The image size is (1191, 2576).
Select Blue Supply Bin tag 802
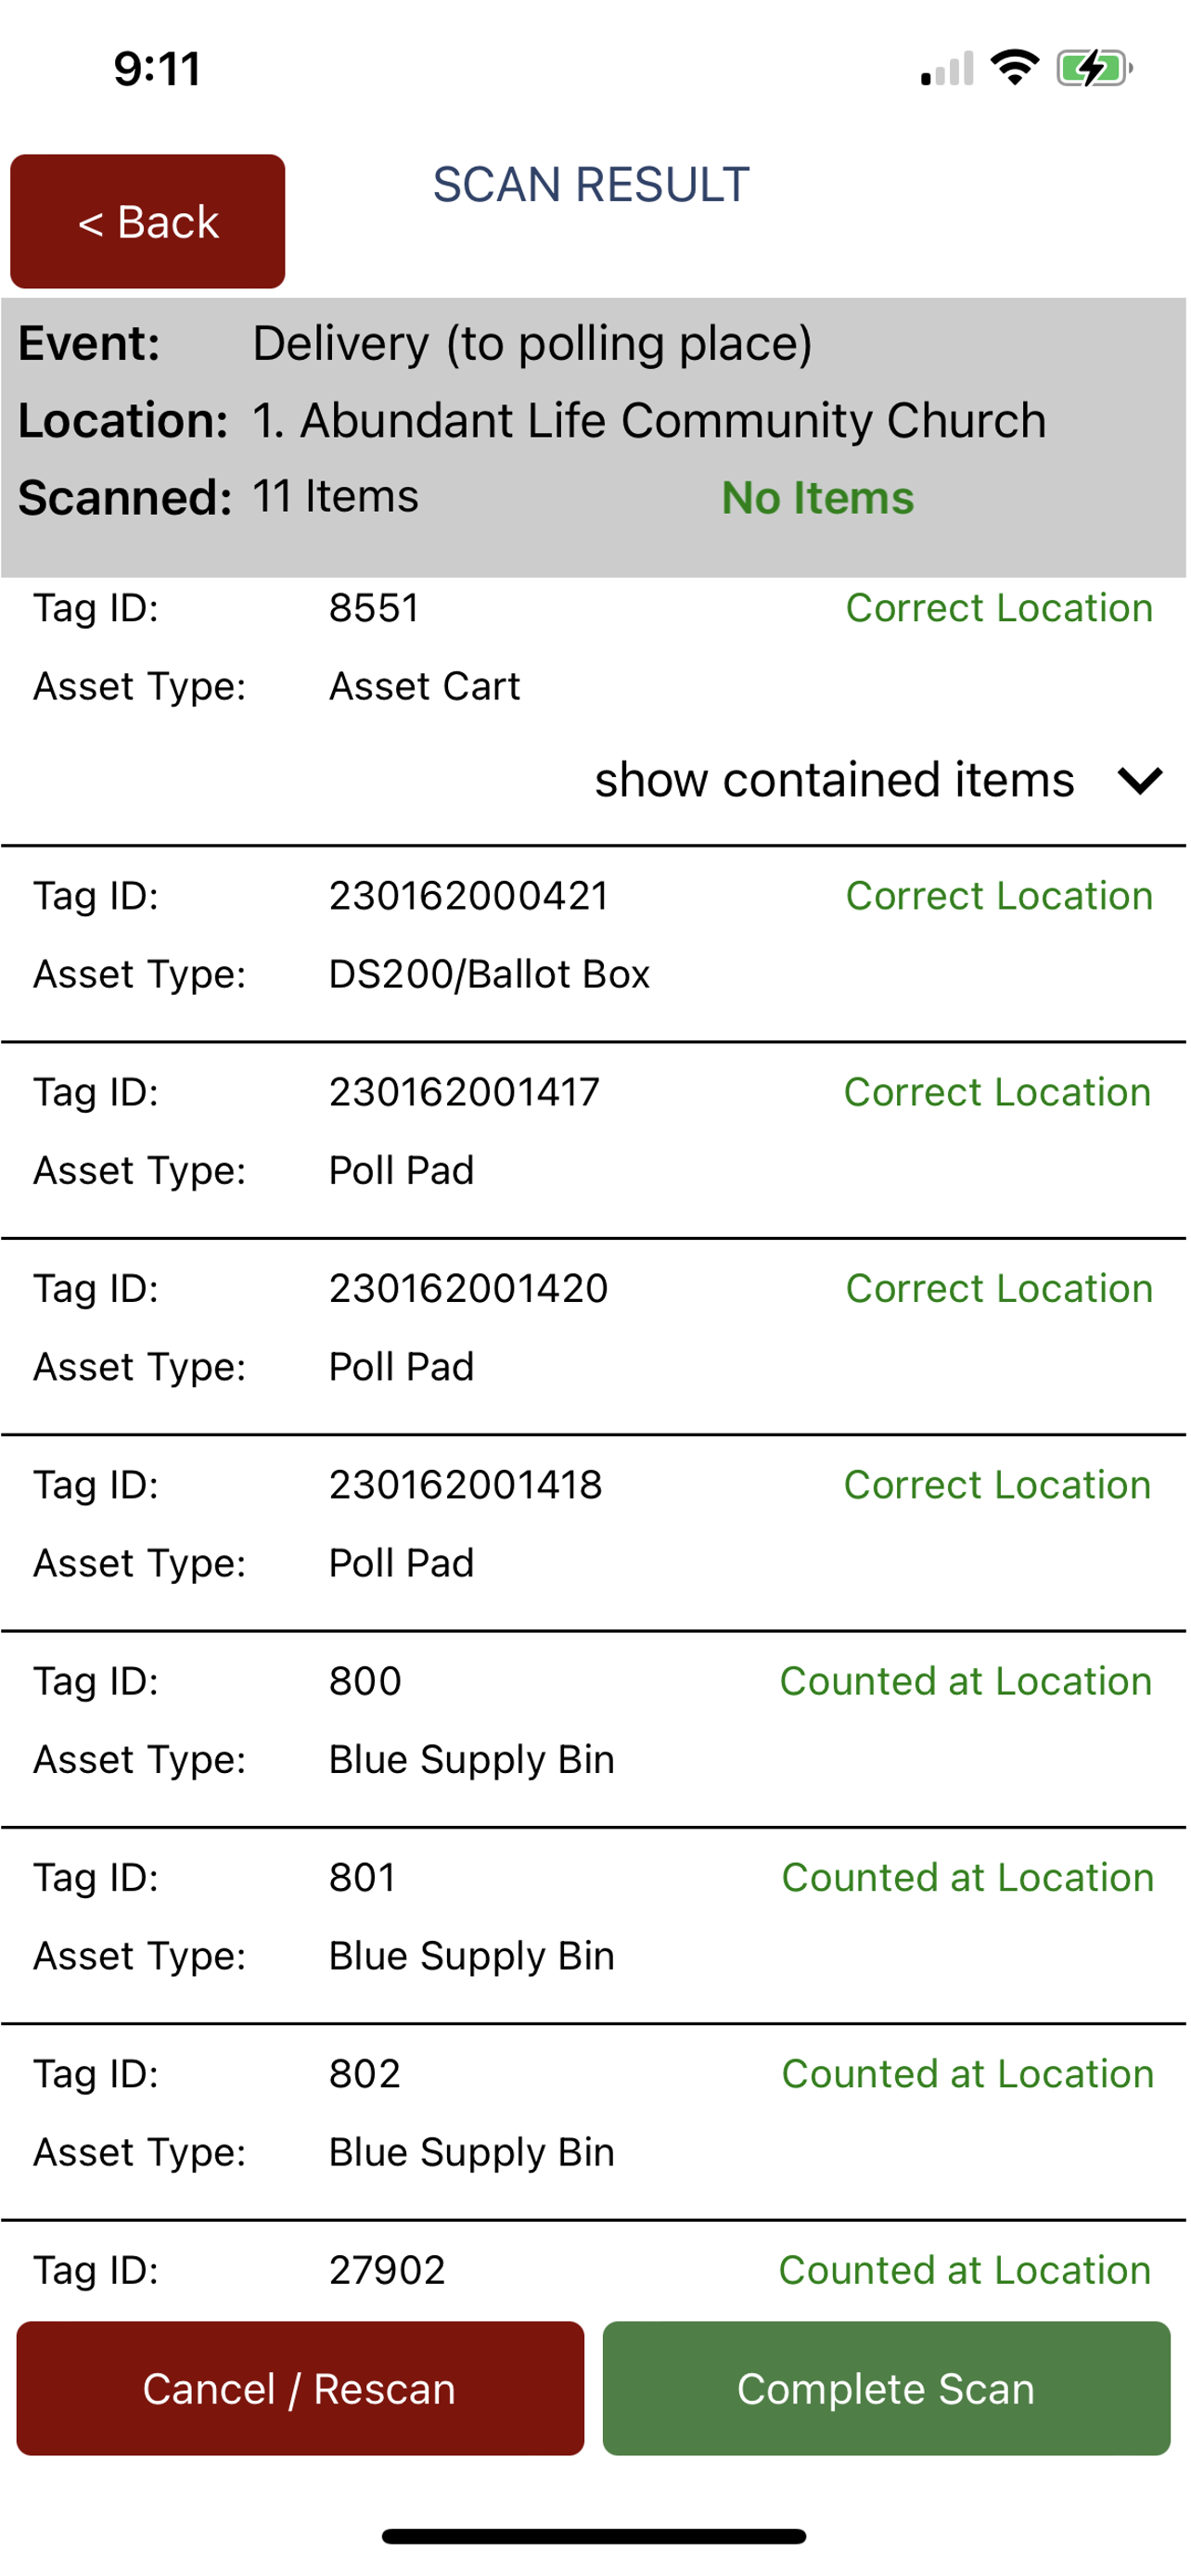594,2123
